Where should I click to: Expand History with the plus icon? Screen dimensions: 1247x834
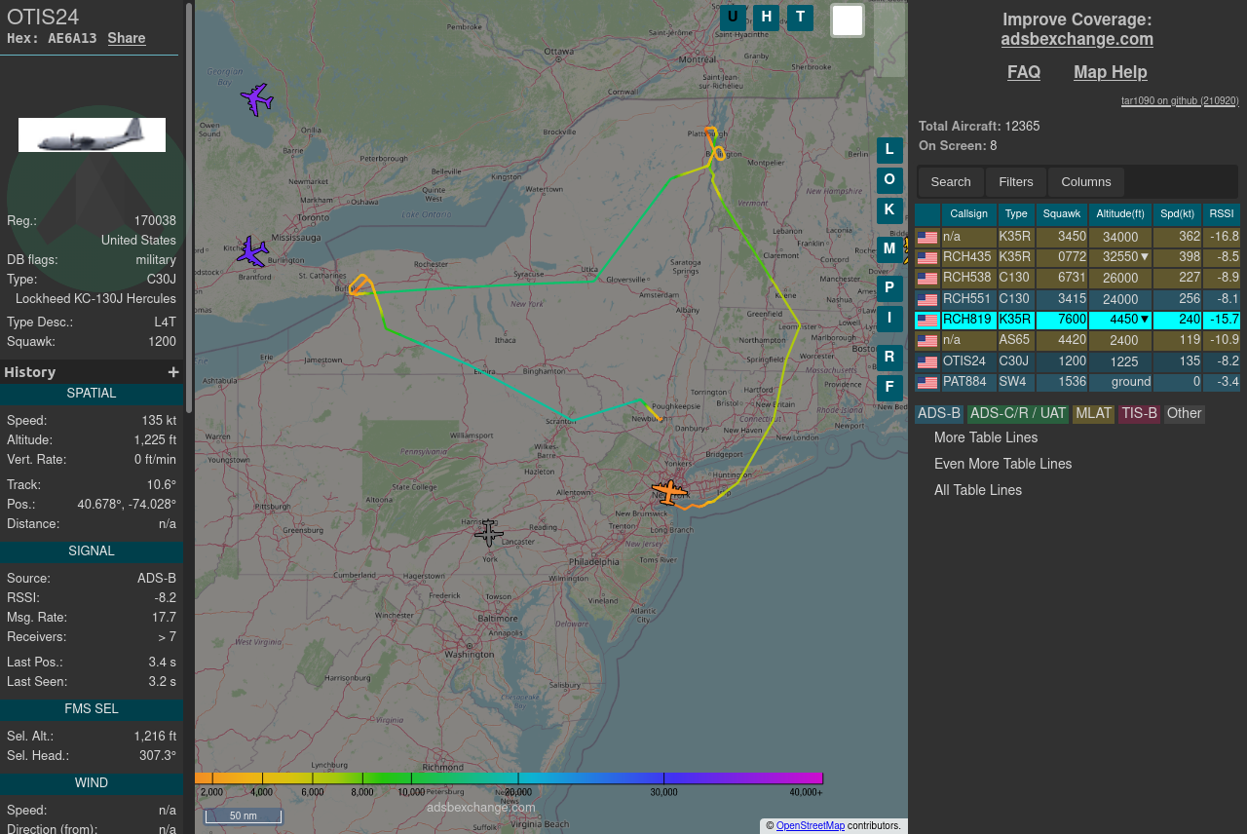click(173, 372)
